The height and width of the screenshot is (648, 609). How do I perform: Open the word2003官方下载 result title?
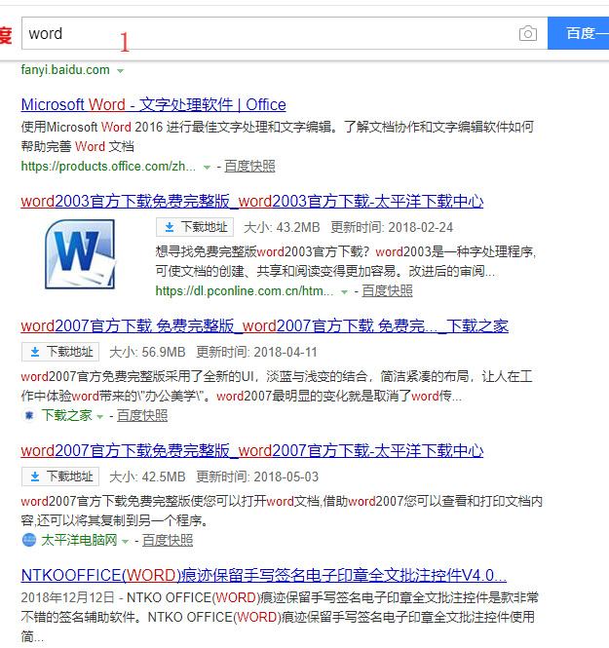coord(251,202)
